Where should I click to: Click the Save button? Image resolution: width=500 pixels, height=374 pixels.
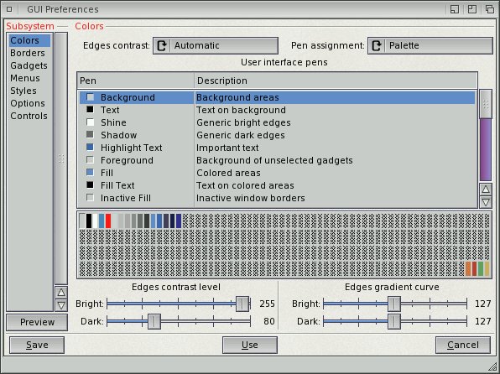tap(37, 345)
